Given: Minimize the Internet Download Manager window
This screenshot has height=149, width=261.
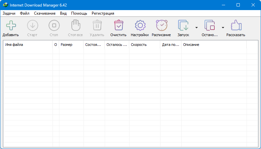Looking at the screenshot, I should point(223,5).
